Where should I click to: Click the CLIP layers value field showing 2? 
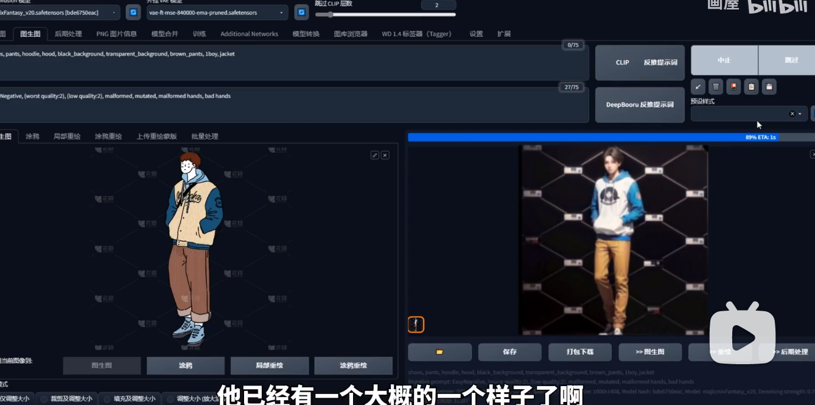pos(437,5)
